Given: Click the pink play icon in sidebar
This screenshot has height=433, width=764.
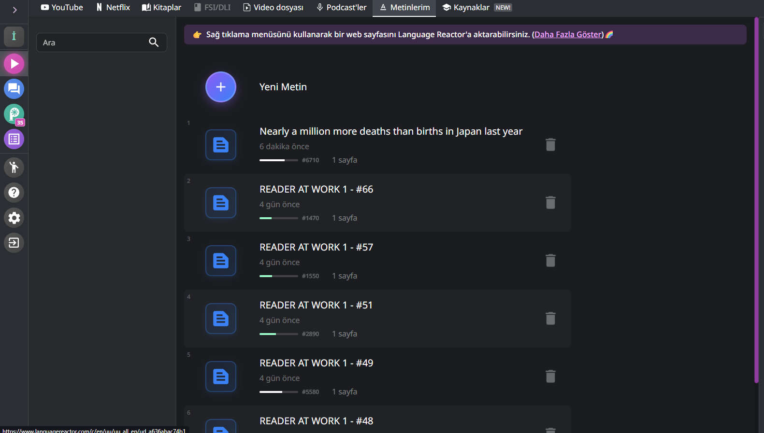Looking at the screenshot, I should click(x=14, y=64).
